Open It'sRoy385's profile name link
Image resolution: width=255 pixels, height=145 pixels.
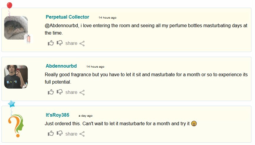coord(57,115)
